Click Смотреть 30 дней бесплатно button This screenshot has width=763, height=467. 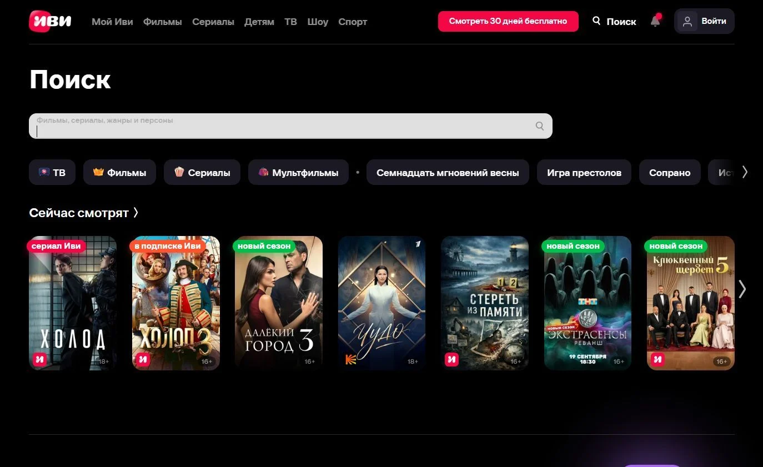tap(508, 21)
